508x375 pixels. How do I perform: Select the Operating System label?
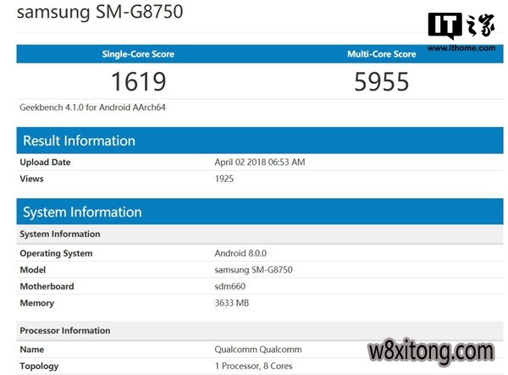[56, 253]
